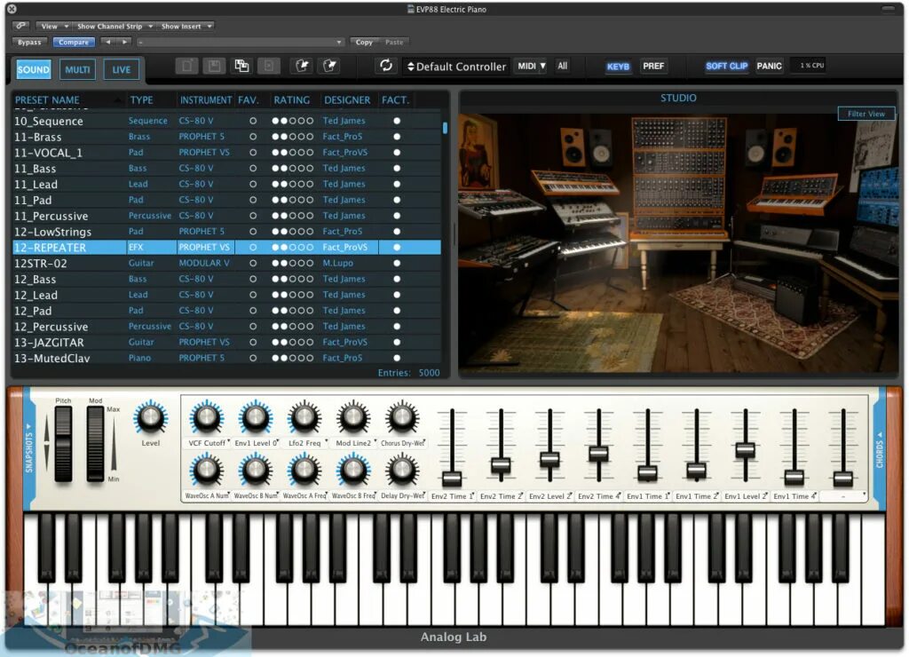Click the Lfo2 Freq knob
This screenshot has width=909, height=657.
(304, 417)
